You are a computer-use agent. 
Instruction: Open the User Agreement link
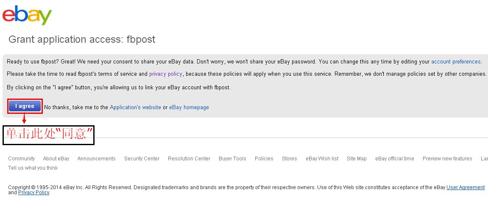pos(466,187)
